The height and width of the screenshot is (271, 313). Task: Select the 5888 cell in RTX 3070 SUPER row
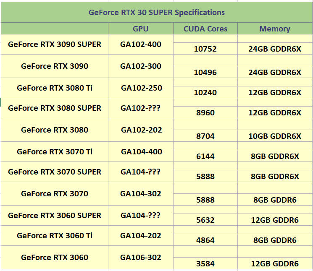(205, 176)
